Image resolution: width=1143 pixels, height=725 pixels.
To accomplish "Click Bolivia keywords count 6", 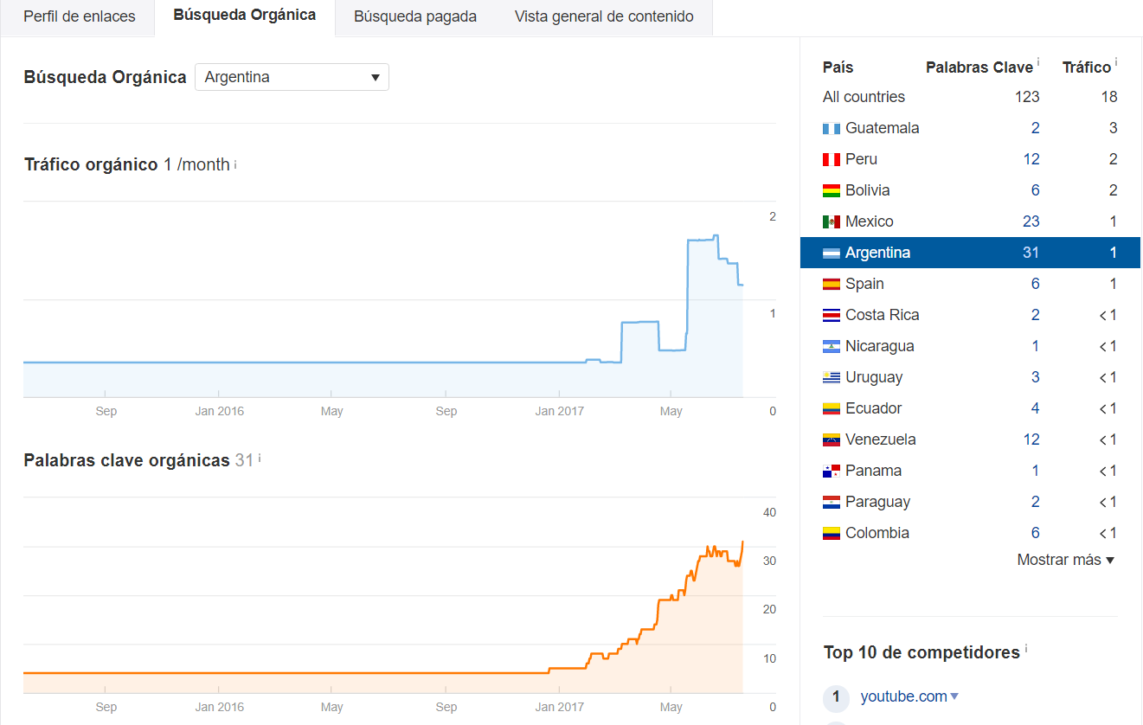I will coord(1035,190).
